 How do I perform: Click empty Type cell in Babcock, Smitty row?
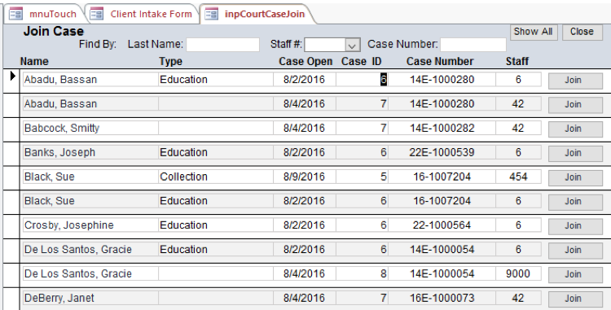tap(216, 128)
